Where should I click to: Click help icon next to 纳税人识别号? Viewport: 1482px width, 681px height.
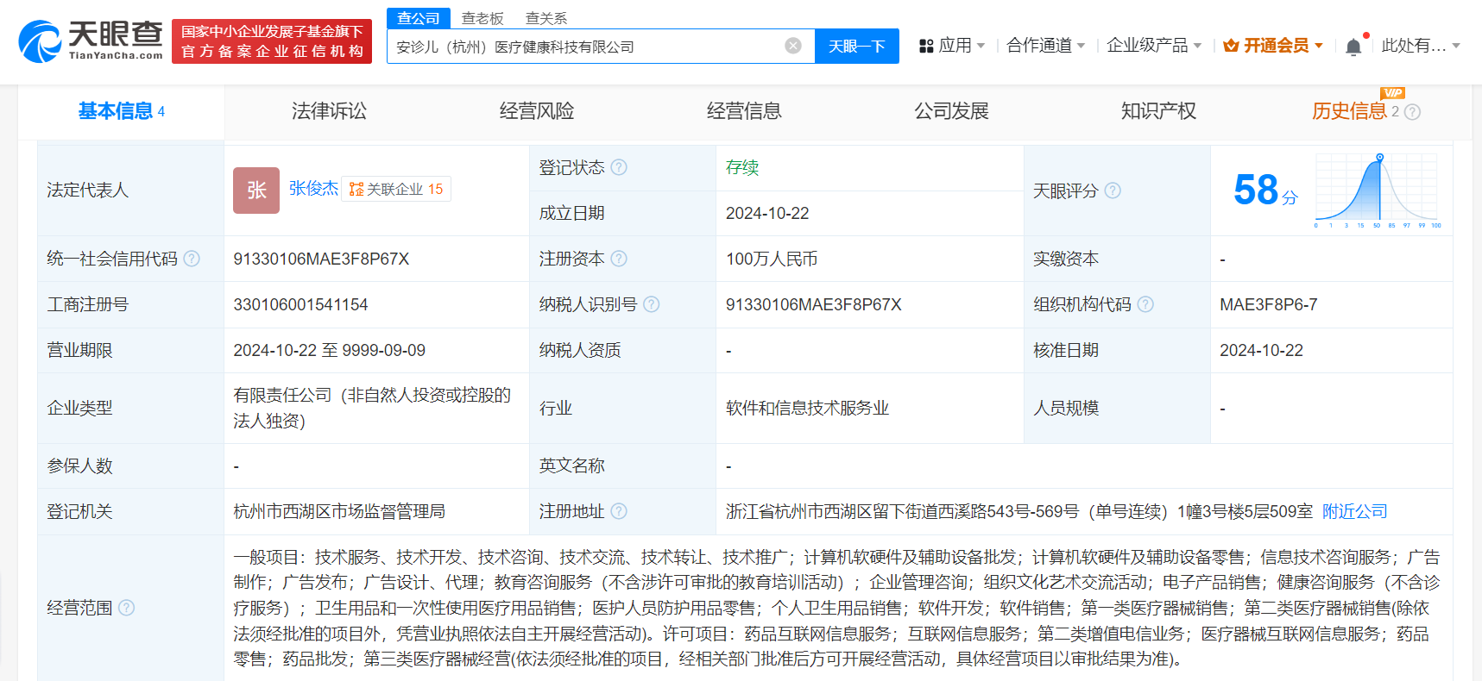[x=652, y=304]
